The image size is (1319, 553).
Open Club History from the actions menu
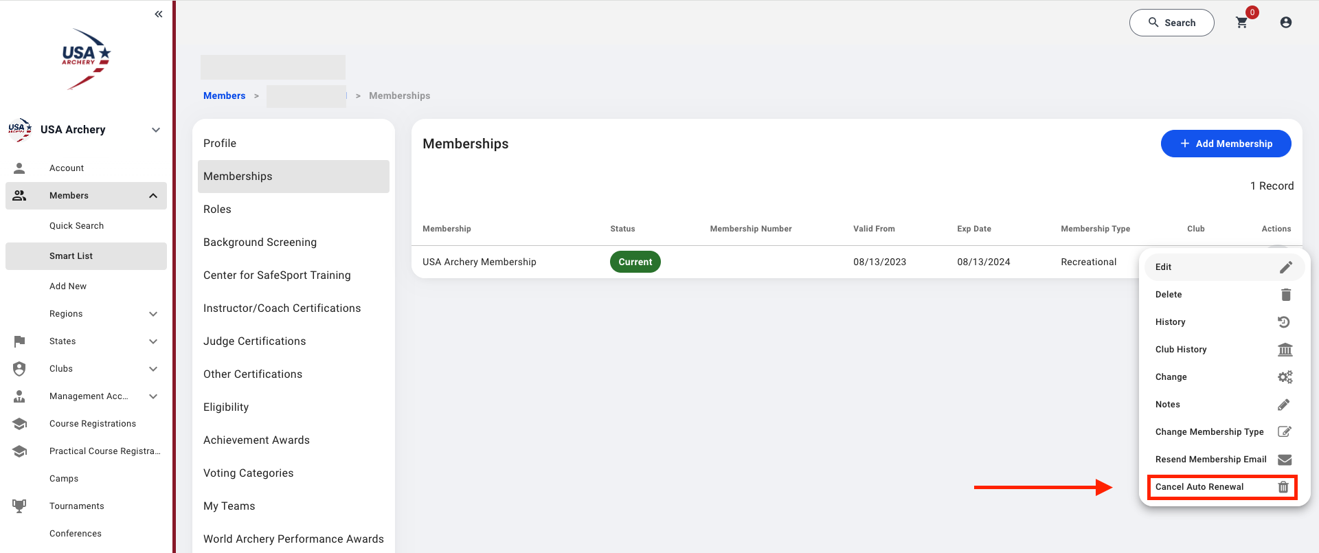click(1225, 350)
